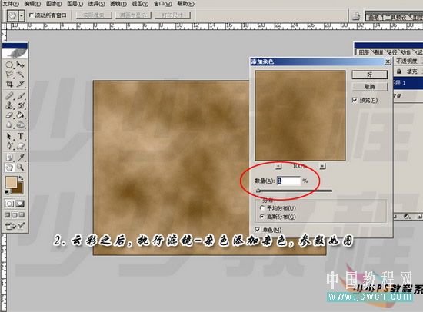Click the foreground color swatch
This screenshot has width=423, height=312.
click(11, 182)
